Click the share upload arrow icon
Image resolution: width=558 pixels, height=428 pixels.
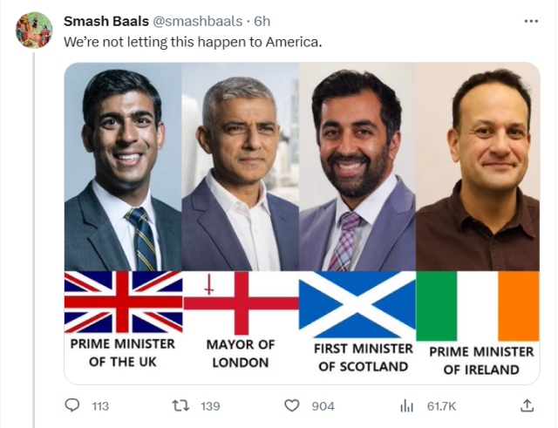(527, 405)
